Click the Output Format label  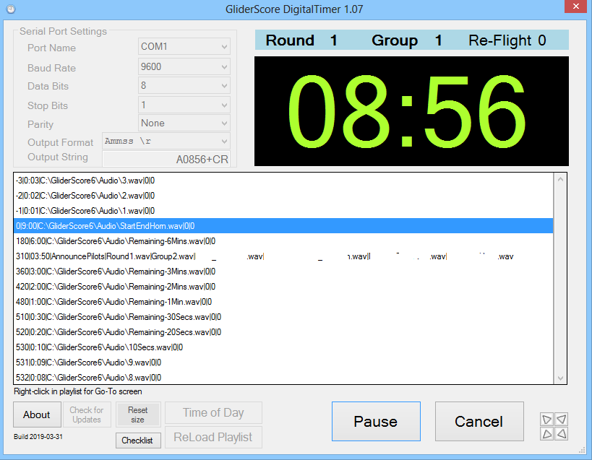(61, 142)
